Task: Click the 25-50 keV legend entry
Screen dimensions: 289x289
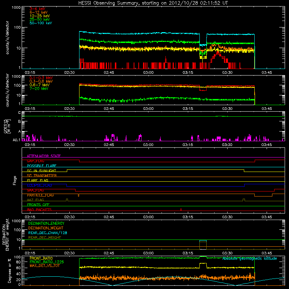Action: [x=40, y=20]
